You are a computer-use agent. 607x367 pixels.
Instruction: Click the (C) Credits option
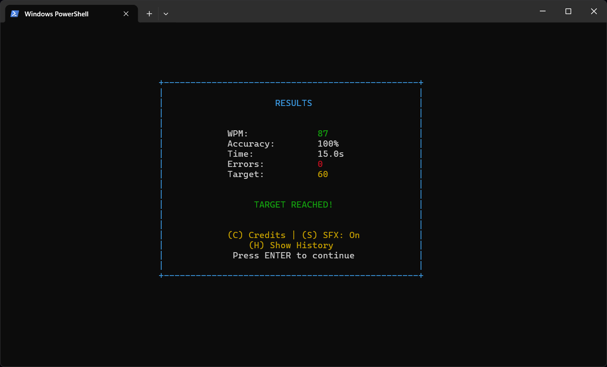(257, 235)
